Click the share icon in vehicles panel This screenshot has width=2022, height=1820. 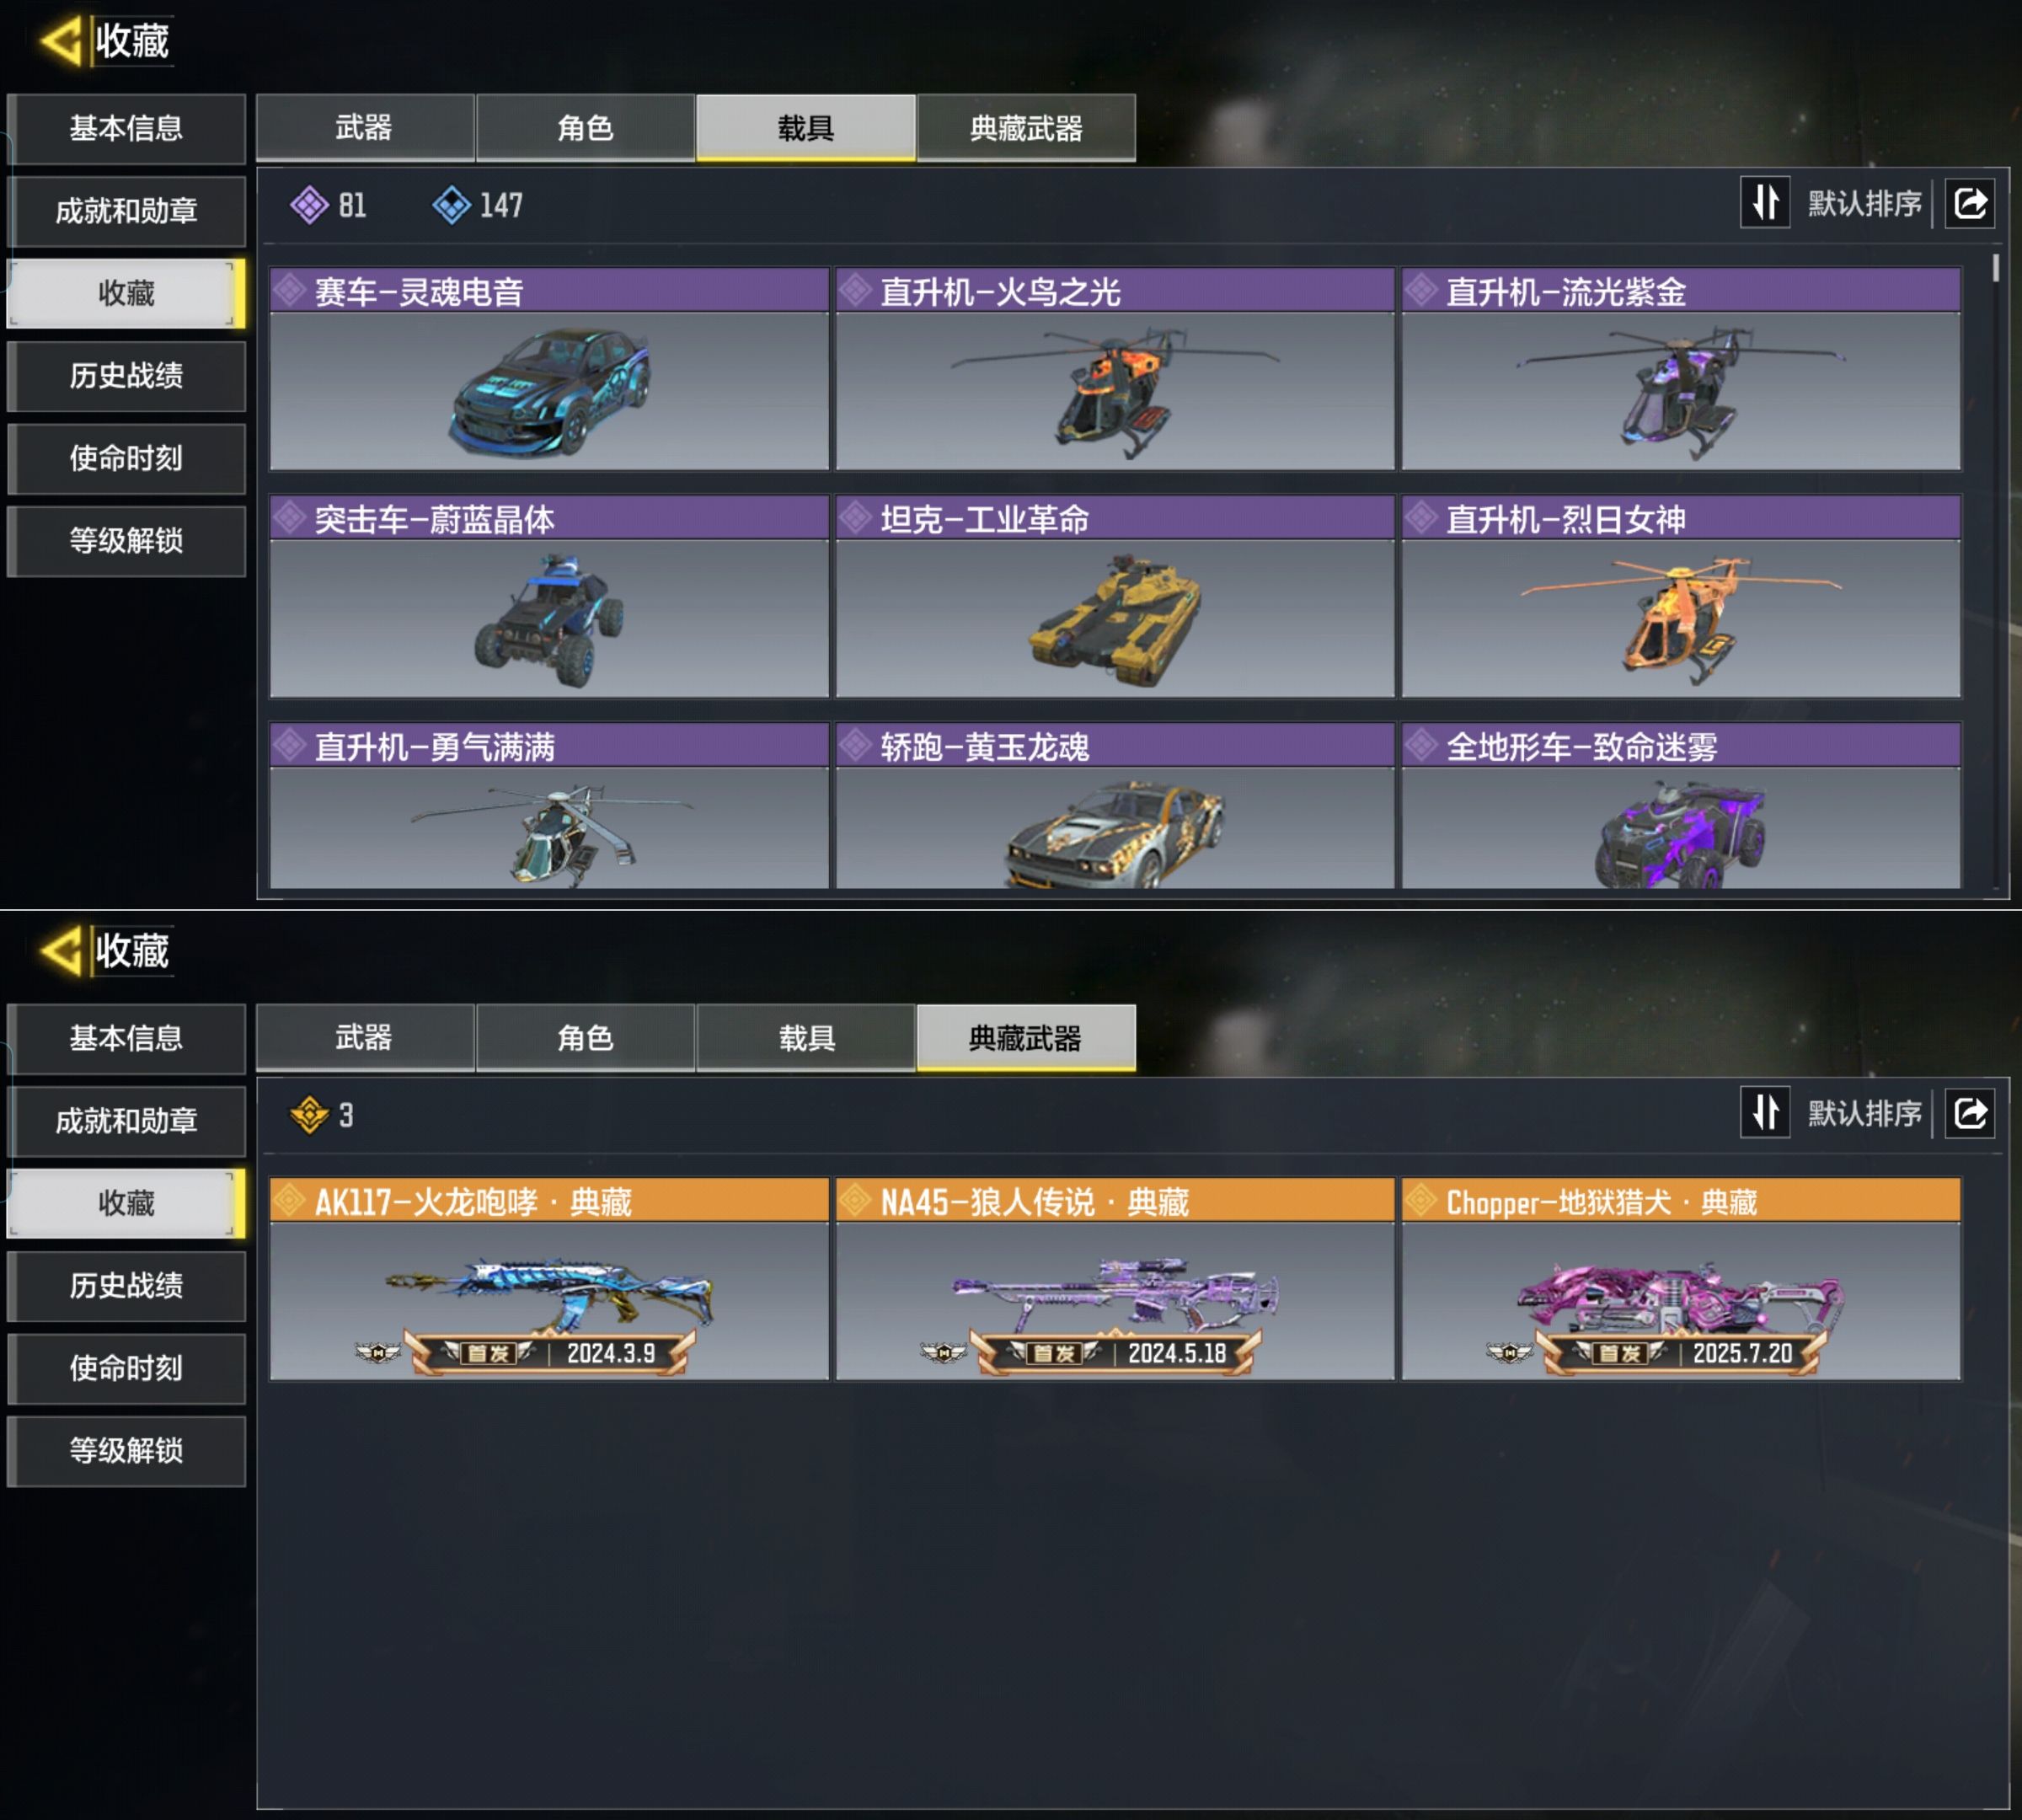point(1969,204)
